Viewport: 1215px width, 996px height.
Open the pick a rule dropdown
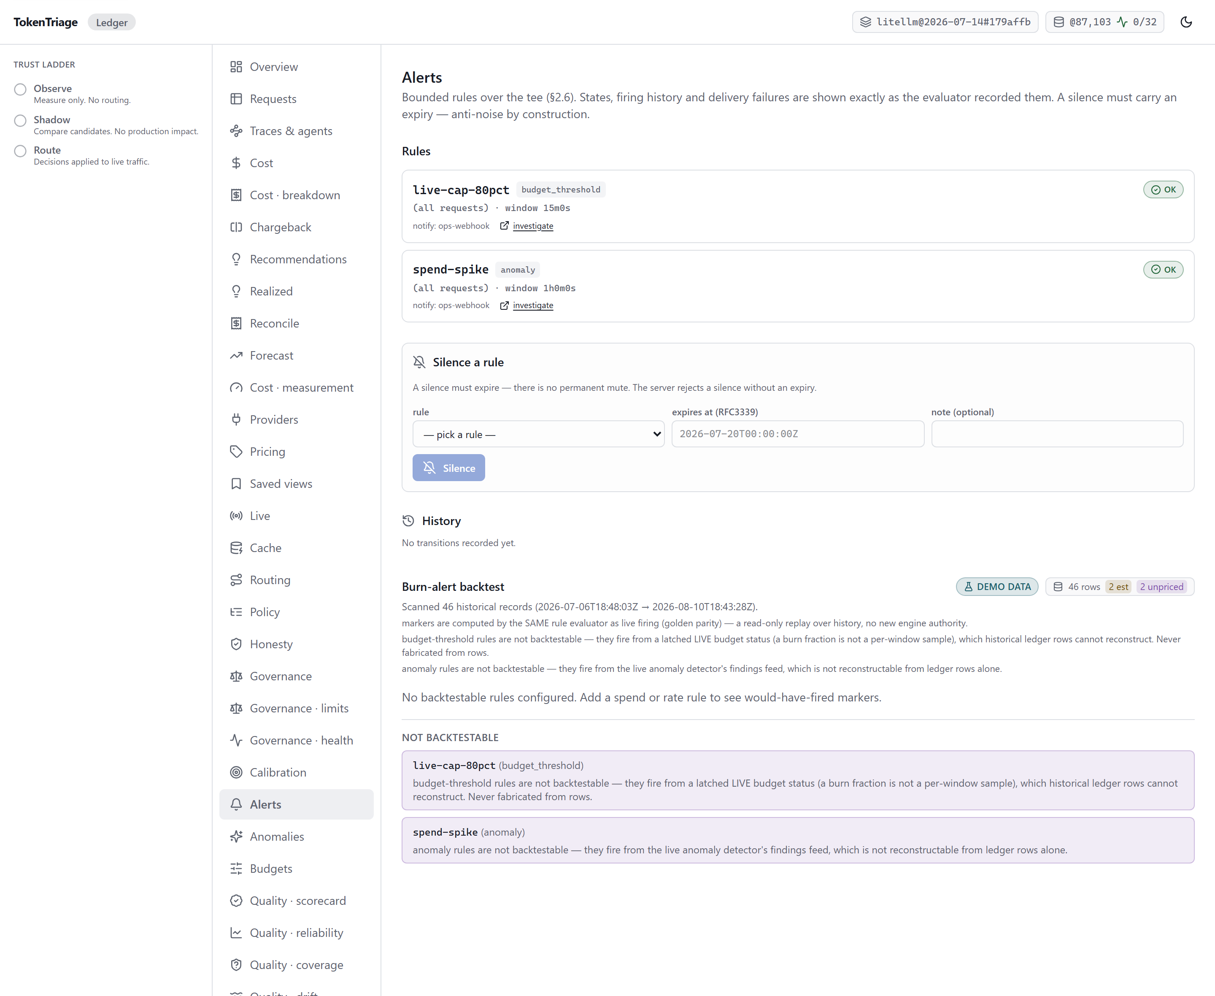click(538, 434)
